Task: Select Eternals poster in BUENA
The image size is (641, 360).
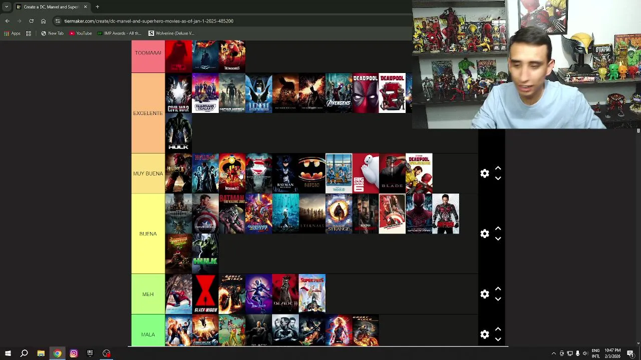Action: 312,213
